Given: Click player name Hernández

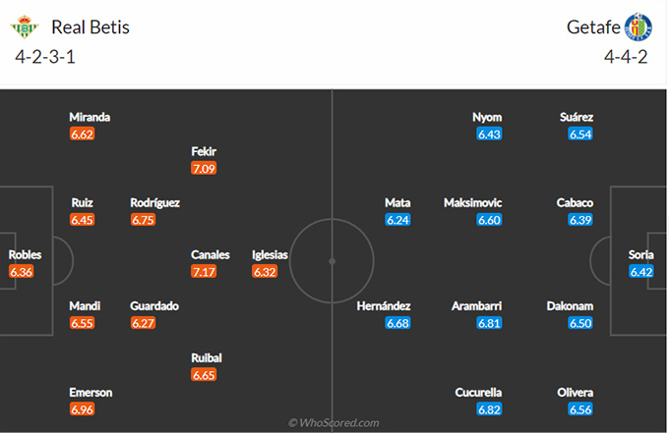Looking at the screenshot, I should point(384,306).
